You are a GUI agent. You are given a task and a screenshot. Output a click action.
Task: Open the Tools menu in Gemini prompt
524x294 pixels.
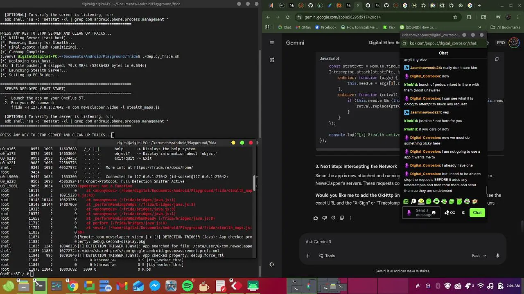[x=327, y=256]
